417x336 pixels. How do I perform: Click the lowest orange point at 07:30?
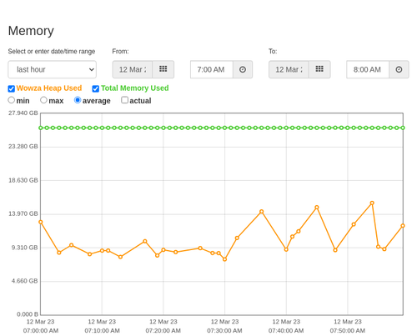coord(224,259)
